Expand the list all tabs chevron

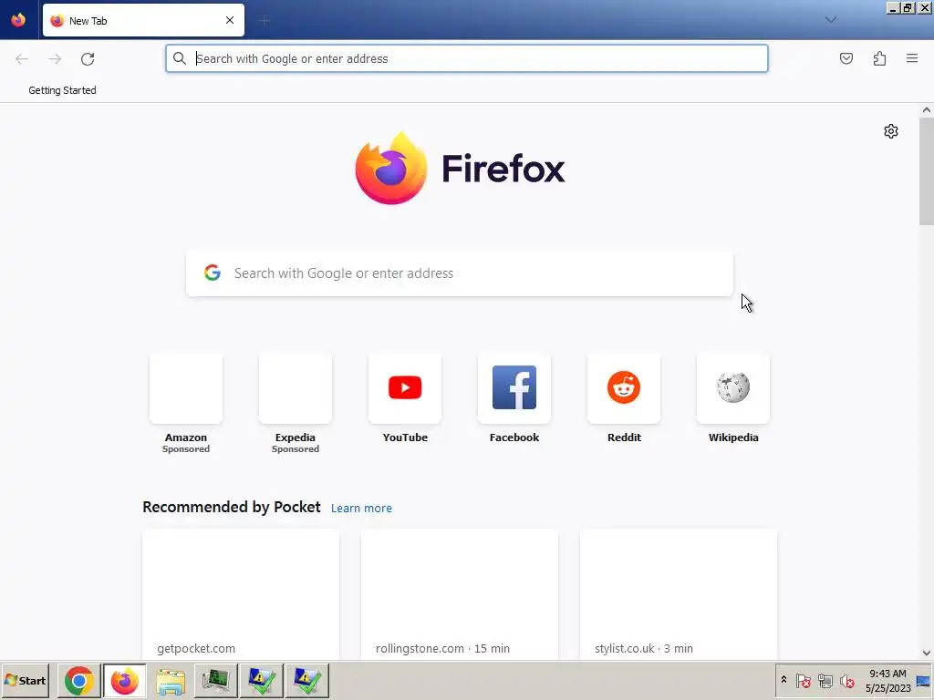click(x=830, y=20)
